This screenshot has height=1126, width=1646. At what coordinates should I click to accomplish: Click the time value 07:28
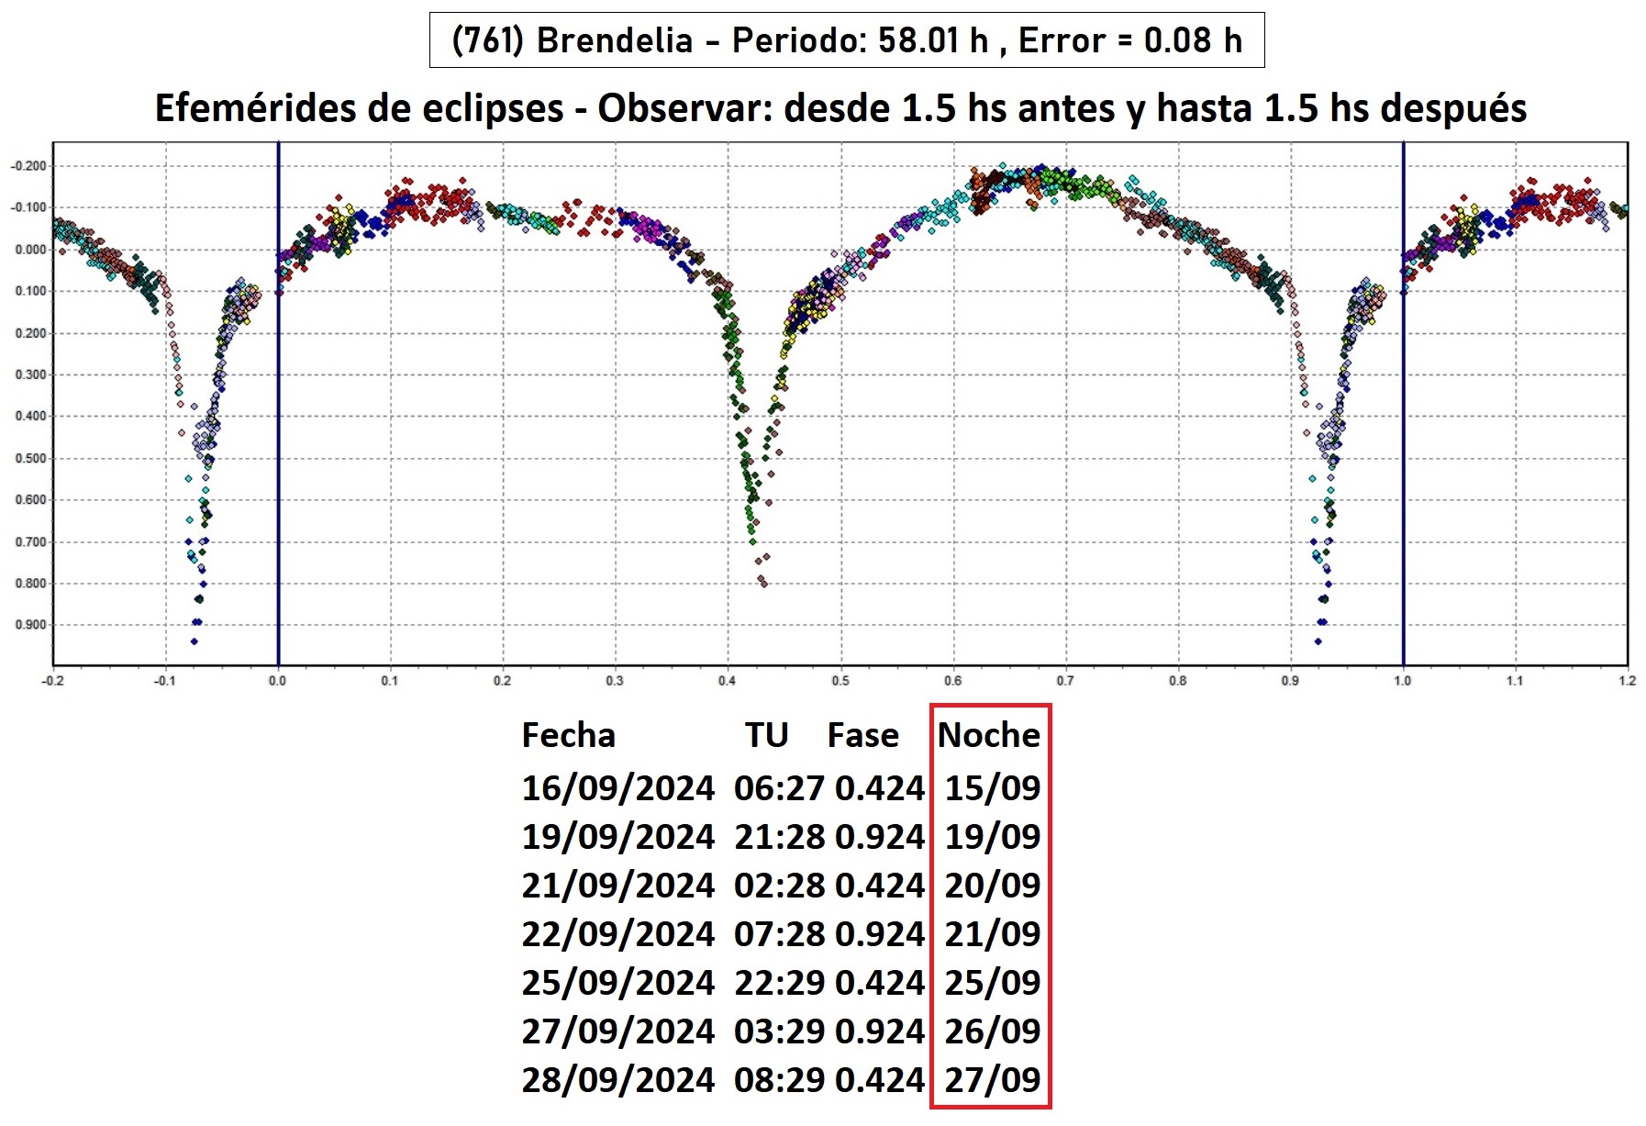coord(780,934)
